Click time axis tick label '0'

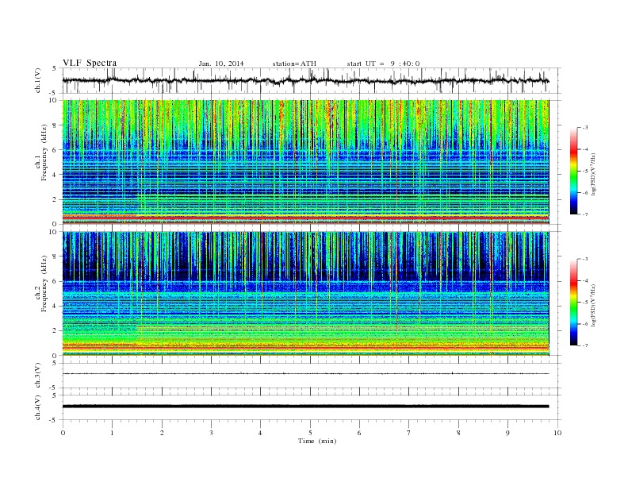[63, 433]
